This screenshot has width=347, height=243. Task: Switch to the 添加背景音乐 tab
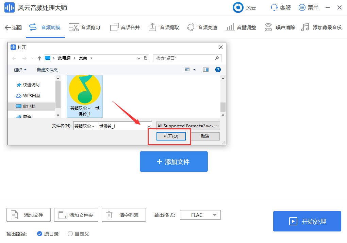coord(321,27)
